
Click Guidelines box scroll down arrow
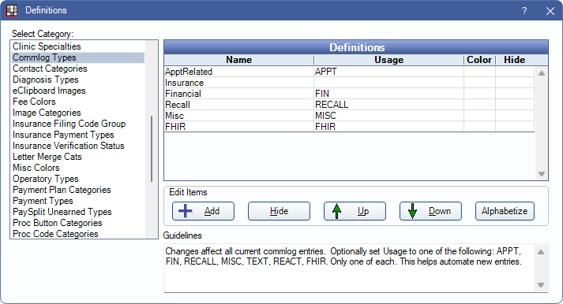click(541, 285)
